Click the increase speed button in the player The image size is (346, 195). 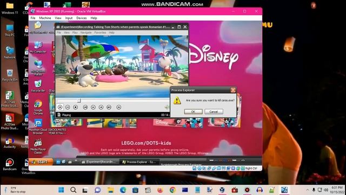point(101,107)
